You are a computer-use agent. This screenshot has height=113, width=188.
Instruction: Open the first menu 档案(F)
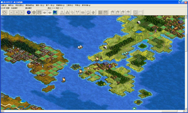(4, 5)
